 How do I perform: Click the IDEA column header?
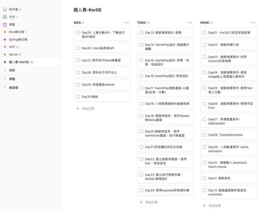pos(77,23)
